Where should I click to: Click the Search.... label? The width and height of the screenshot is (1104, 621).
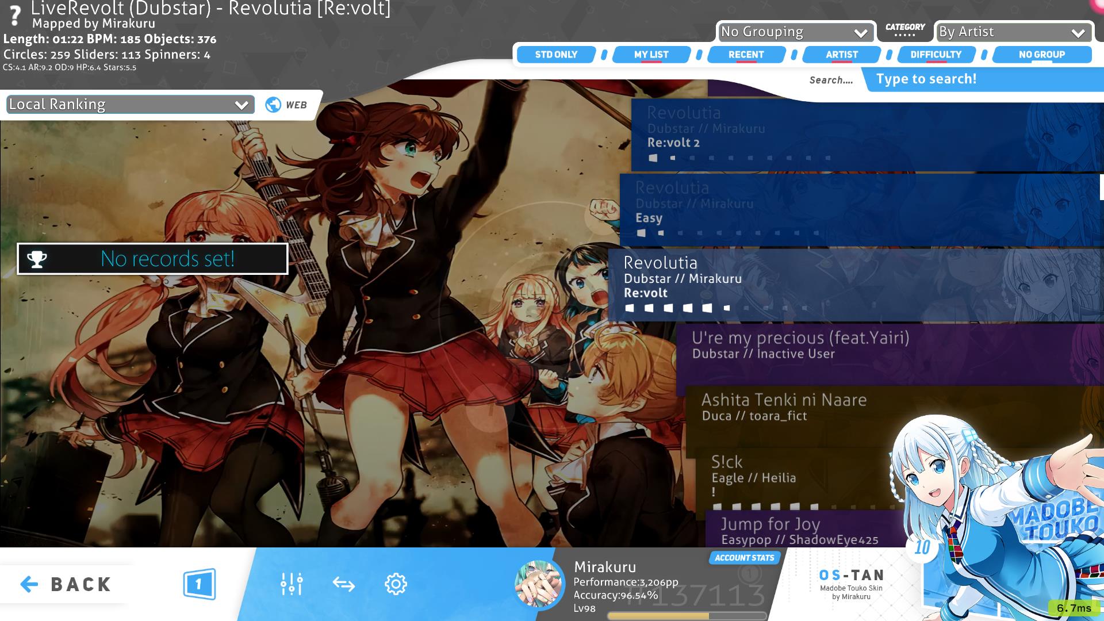(x=831, y=80)
